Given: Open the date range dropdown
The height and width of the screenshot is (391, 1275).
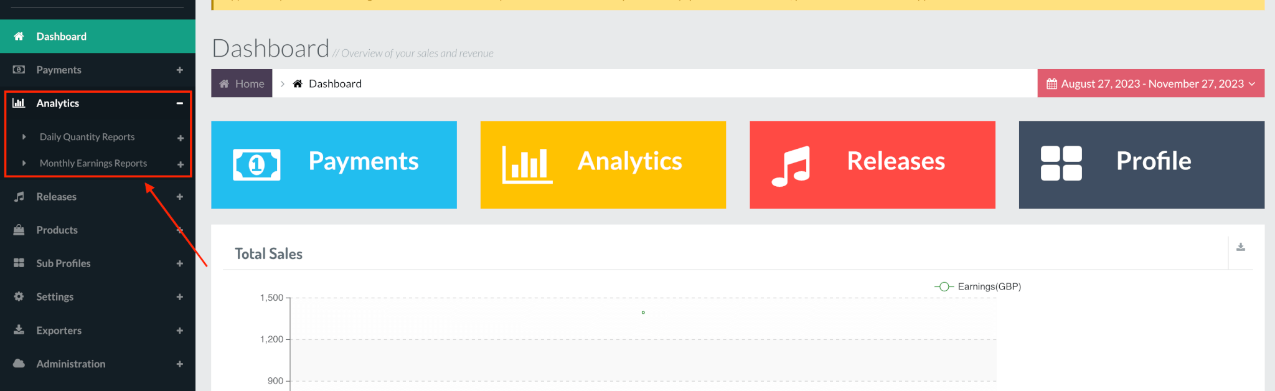Looking at the screenshot, I should pos(1150,83).
